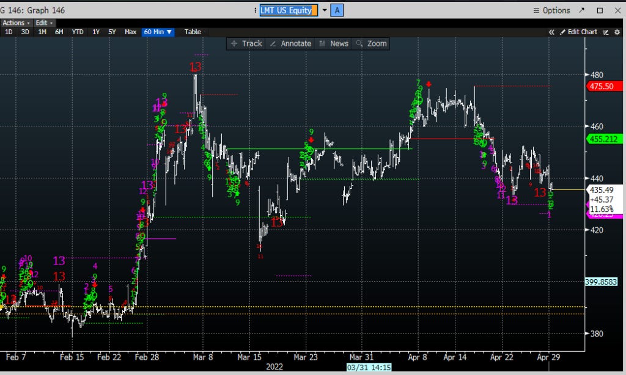
Task: Click the Feb 22 date axis label
Action: coord(109,357)
